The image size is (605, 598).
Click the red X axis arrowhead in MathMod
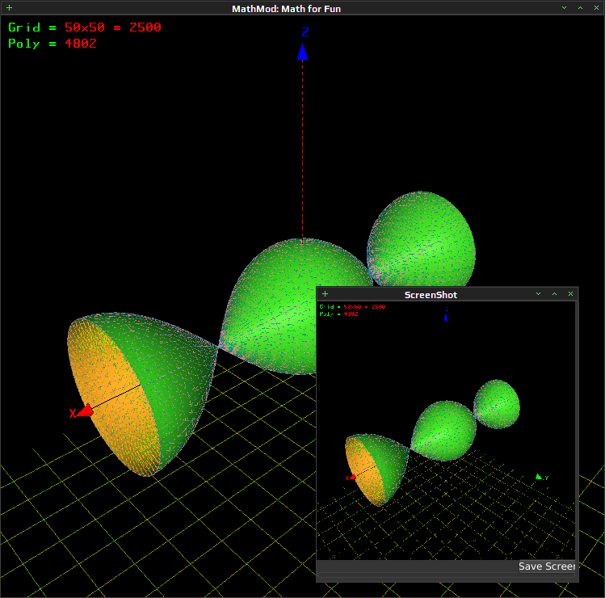click(x=86, y=411)
